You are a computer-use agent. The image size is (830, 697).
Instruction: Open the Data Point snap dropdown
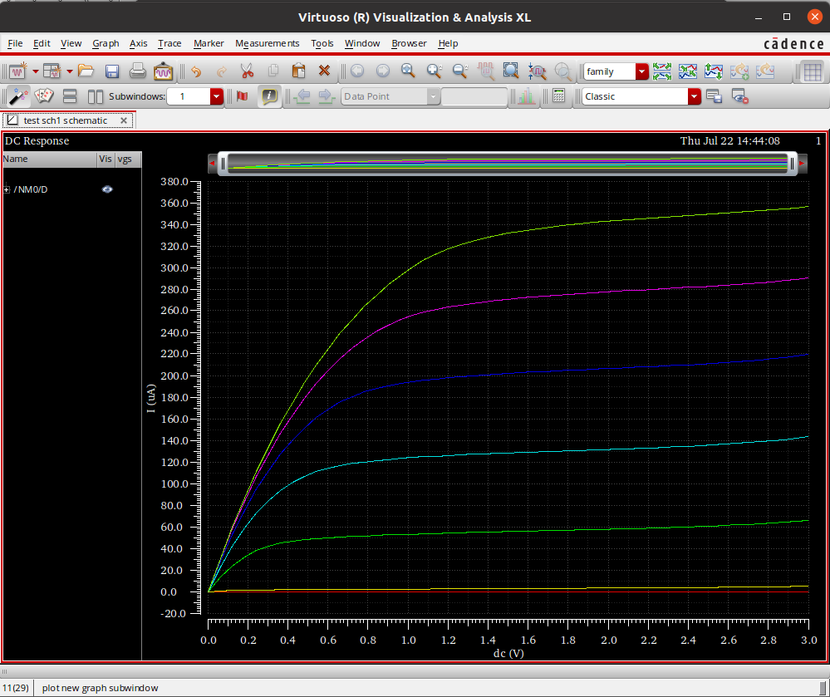point(433,96)
